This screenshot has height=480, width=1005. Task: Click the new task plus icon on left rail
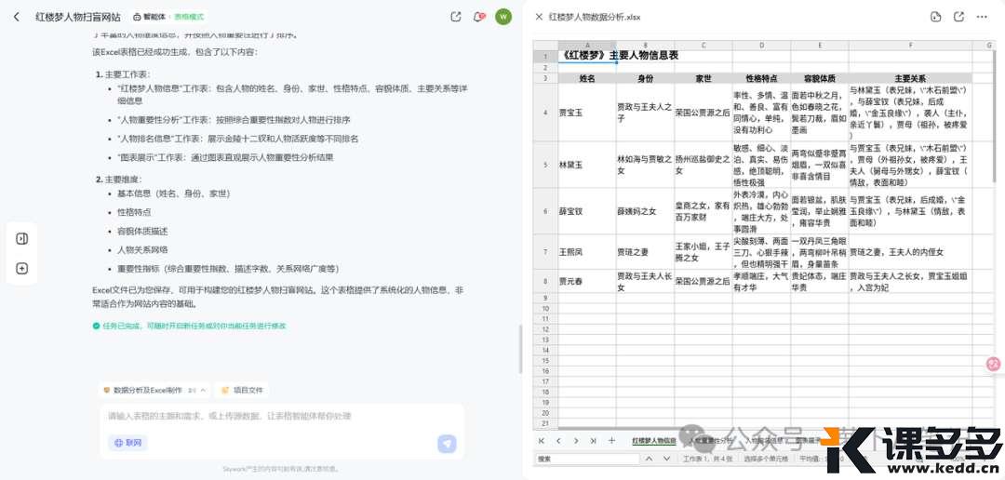21,269
